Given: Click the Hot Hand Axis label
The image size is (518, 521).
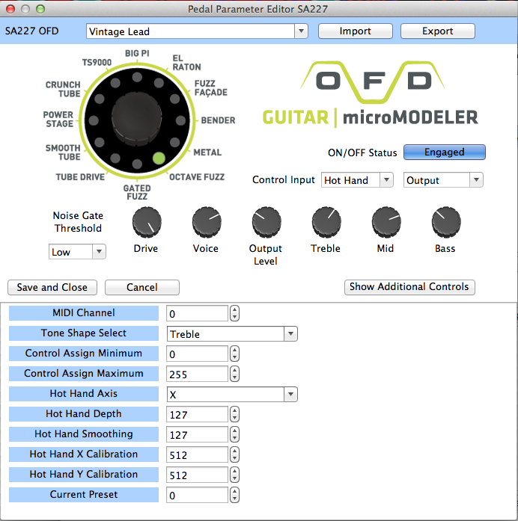Looking at the screenshot, I should [x=84, y=394].
